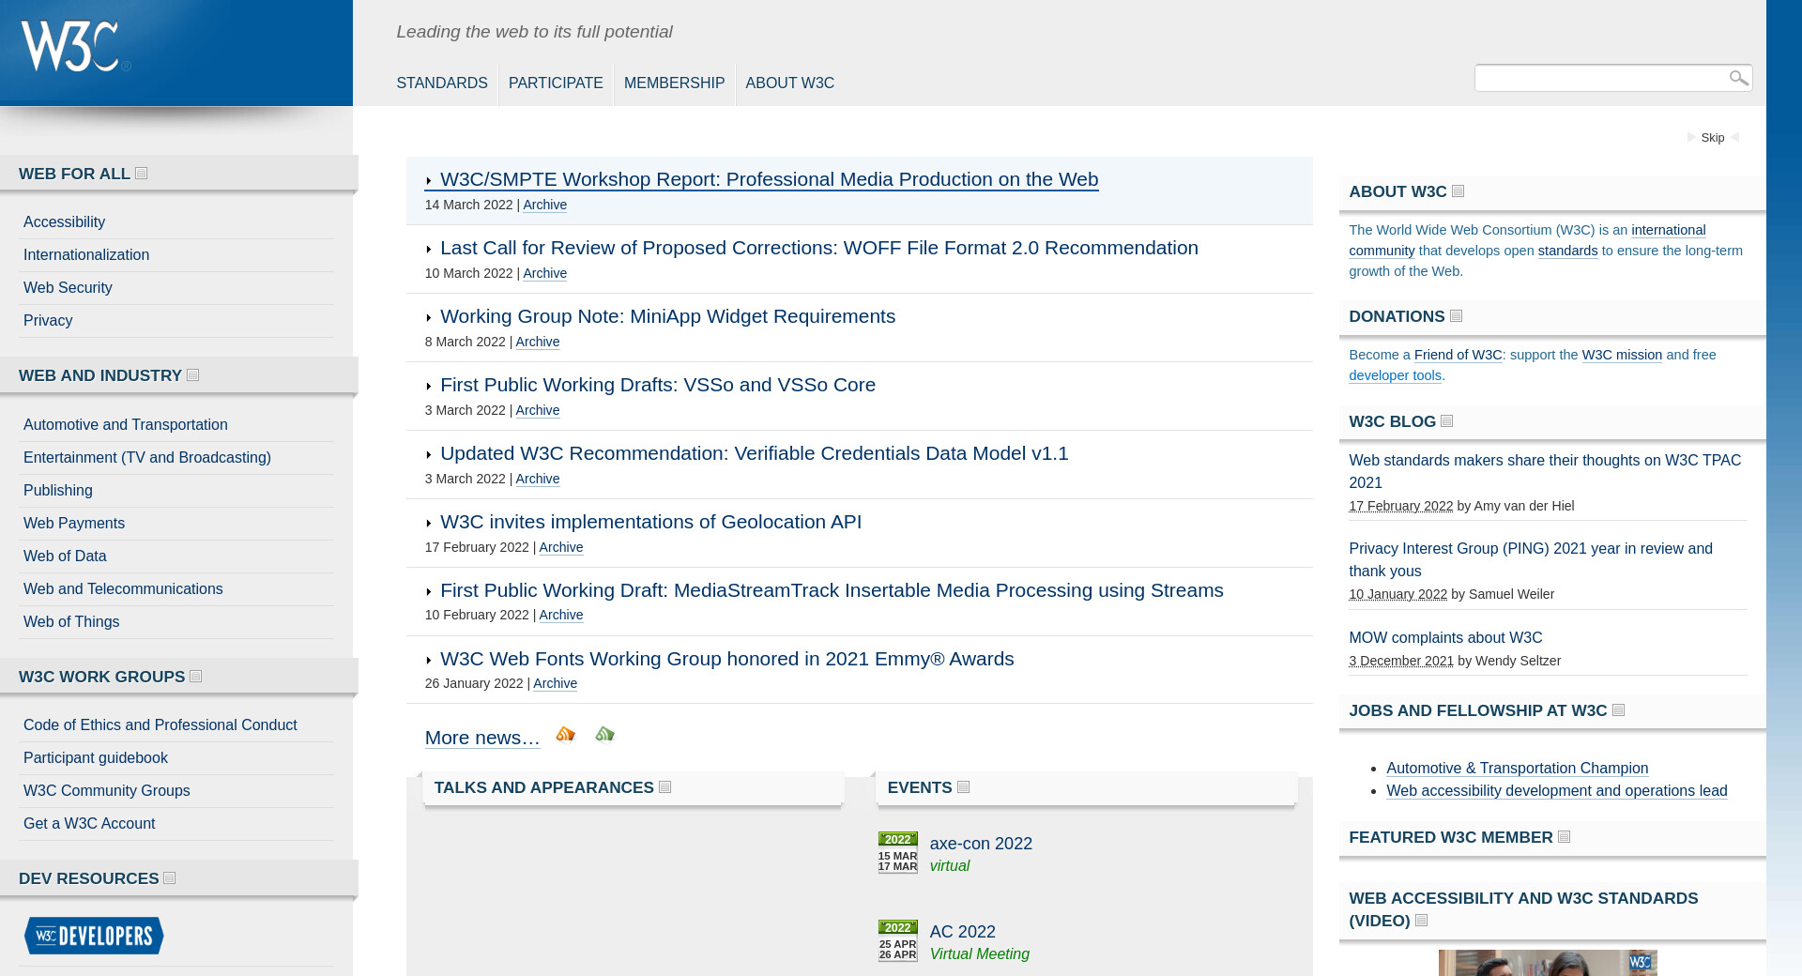Click the W3C Developers badge

94,936
